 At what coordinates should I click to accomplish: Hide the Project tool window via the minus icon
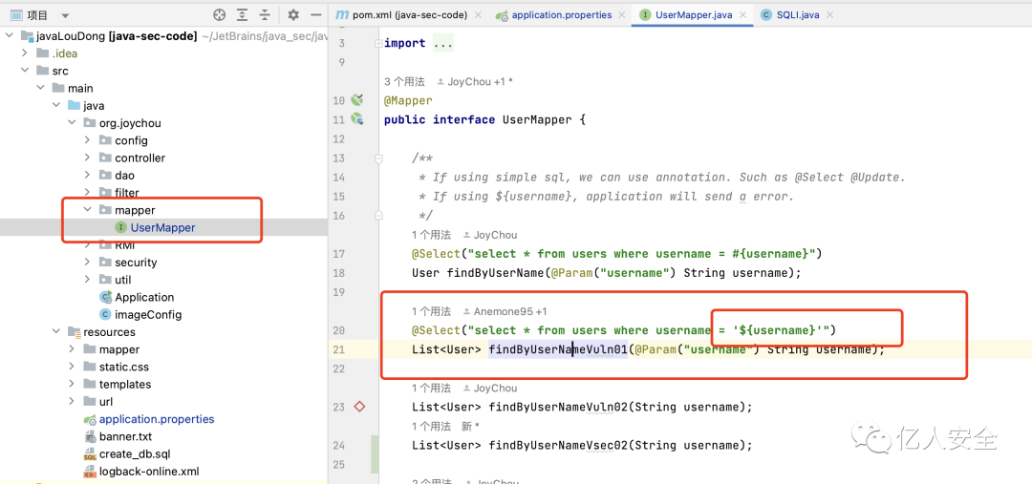click(x=316, y=14)
